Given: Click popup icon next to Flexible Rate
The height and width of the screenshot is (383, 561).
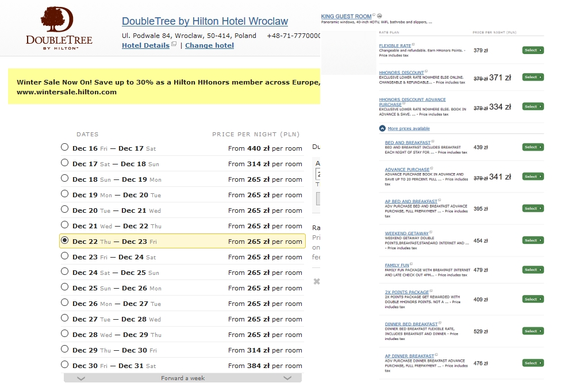Looking at the screenshot, I should pyautogui.click(x=413, y=44).
